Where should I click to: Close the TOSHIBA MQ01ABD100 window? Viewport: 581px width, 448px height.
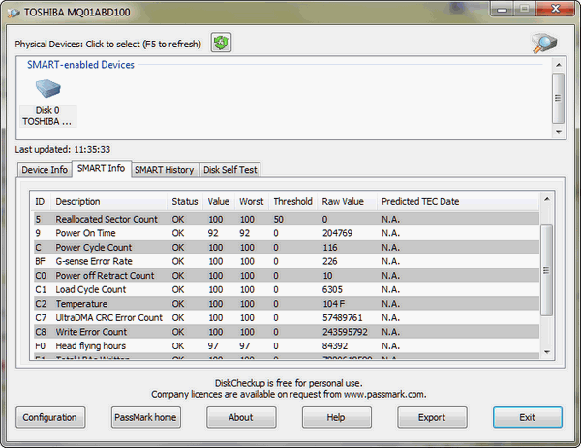click(555, 8)
